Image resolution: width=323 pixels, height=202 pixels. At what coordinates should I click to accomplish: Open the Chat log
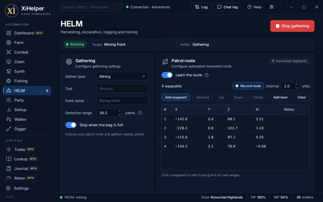[x=227, y=7]
